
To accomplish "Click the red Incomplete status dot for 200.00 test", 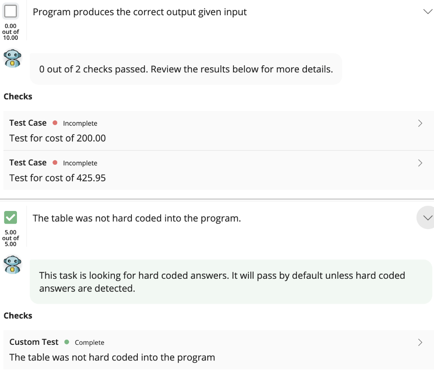I will pos(56,123).
